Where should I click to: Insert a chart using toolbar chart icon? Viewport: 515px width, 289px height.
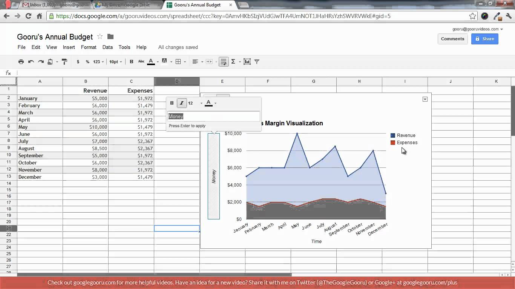click(247, 62)
